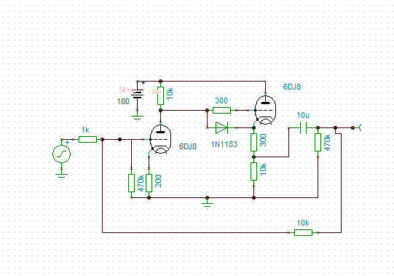
Task: Click the '1k' value label
Action: coord(85,130)
